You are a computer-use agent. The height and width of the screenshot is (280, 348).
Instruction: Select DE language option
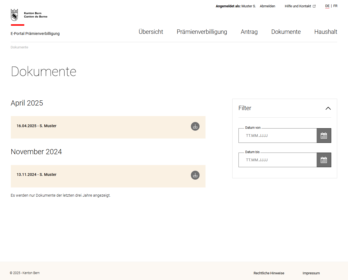(327, 6)
